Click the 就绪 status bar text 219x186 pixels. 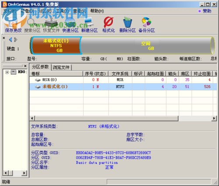click(6, 182)
